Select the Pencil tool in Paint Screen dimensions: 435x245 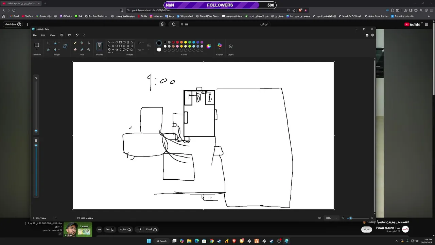click(75, 43)
